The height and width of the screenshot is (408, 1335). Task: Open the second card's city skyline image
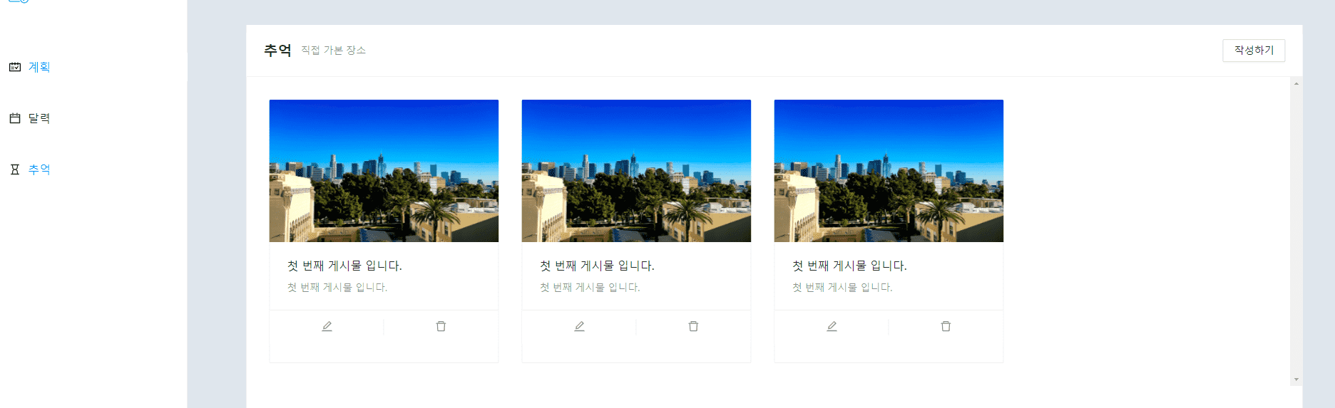pyautogui.click(x=636, y=171)
